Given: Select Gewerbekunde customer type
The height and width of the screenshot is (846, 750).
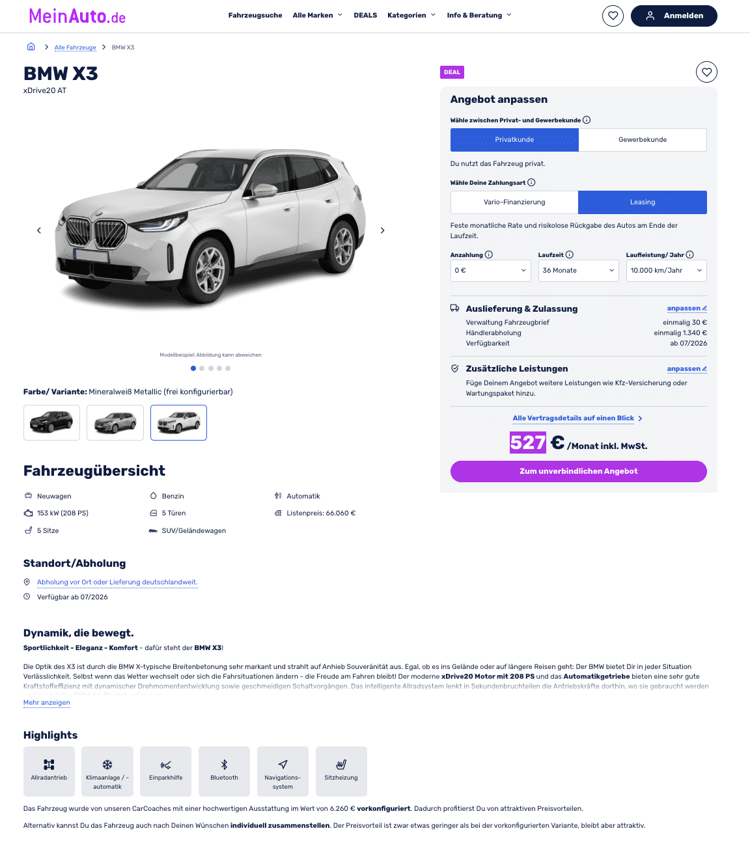Looking at the screenshot, I should click(643, 140).
